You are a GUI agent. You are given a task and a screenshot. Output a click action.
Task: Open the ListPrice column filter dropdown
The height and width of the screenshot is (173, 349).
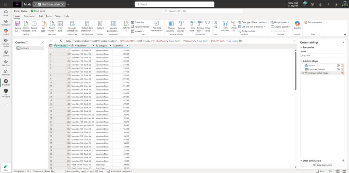[127, 46]
